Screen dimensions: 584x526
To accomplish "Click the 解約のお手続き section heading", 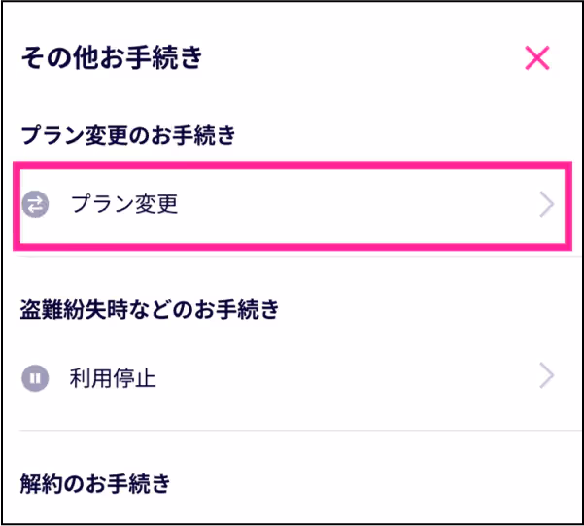I will click(95, 482).
